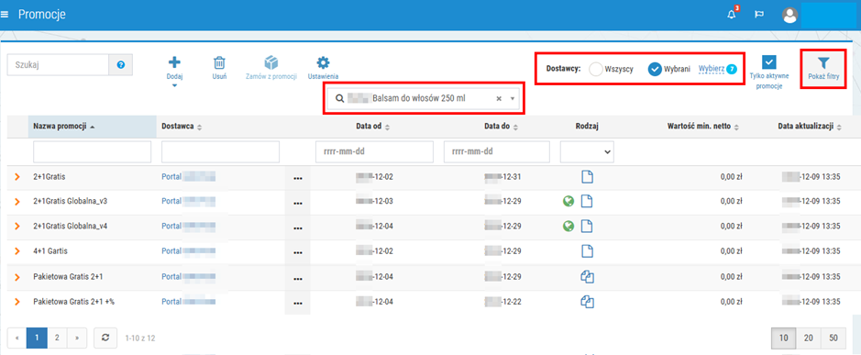Click the search help question mark icon
Viewport: 861px width, 355px height.
point(121,65)
